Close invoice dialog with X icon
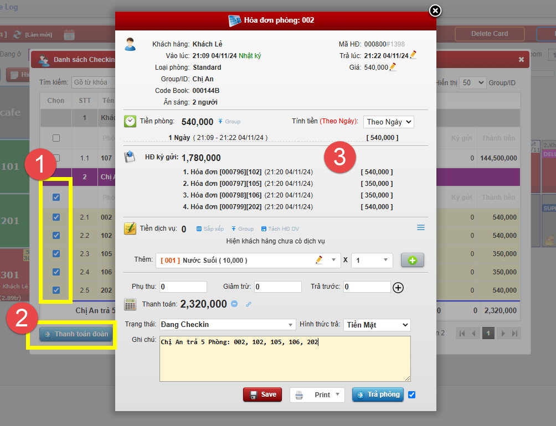The image size is (556, 426). (435, 11)
